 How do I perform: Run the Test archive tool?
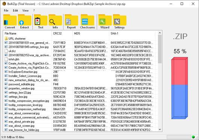point(41,21)
